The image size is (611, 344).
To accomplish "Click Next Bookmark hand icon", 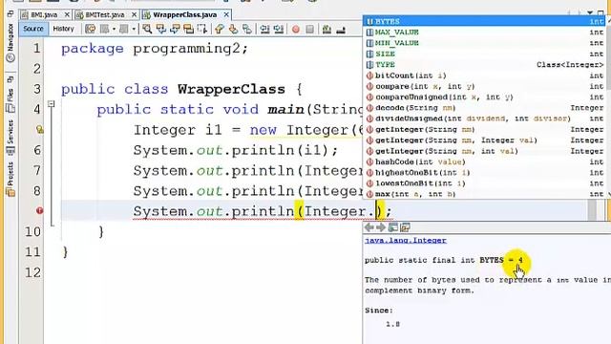I will [233, 29].
